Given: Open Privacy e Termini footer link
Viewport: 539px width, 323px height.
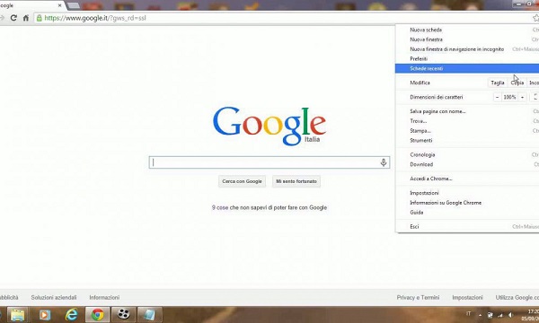Looking at the screenshot, I should tap(418, 297).
